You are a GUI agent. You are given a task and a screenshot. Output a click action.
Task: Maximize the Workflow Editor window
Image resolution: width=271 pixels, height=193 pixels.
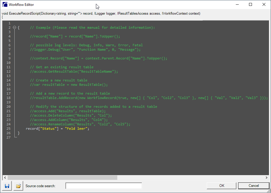coord(250,4)
